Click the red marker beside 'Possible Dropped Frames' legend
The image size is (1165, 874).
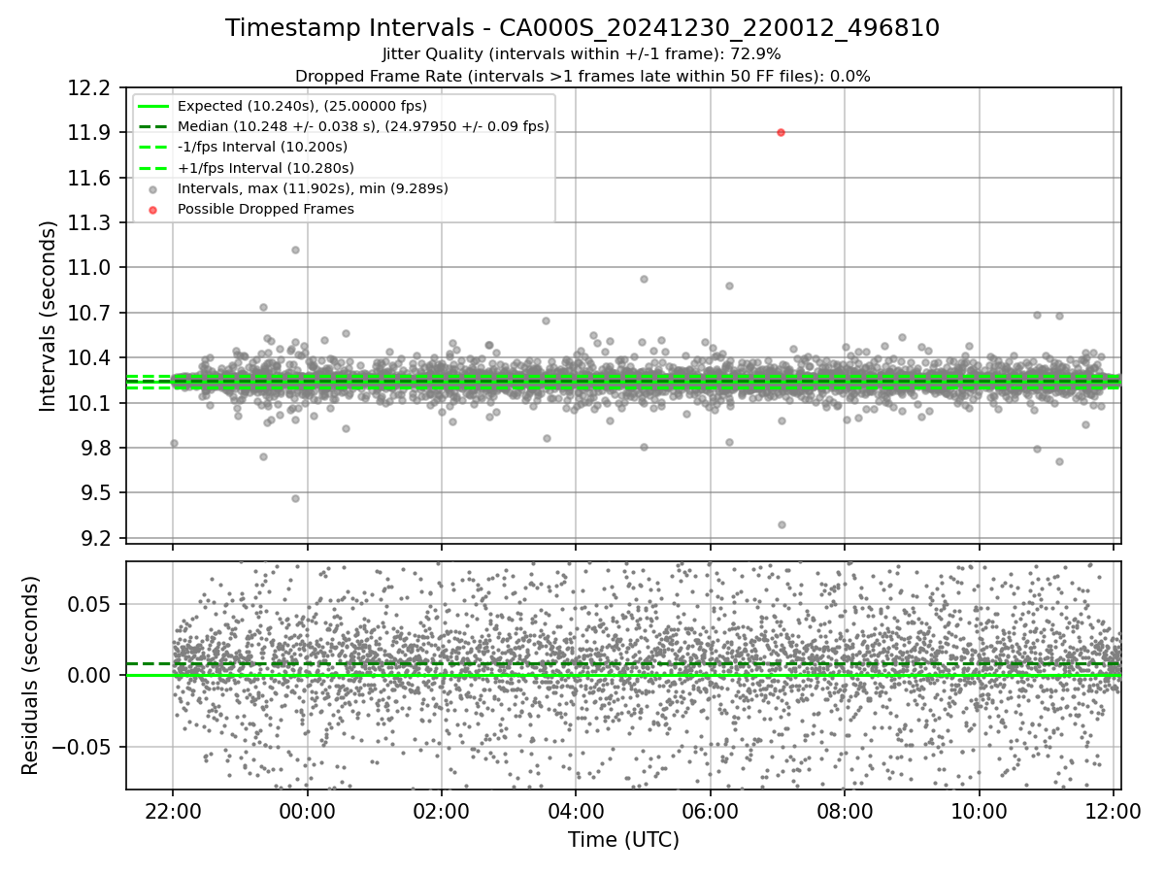(x=152, y=209)
